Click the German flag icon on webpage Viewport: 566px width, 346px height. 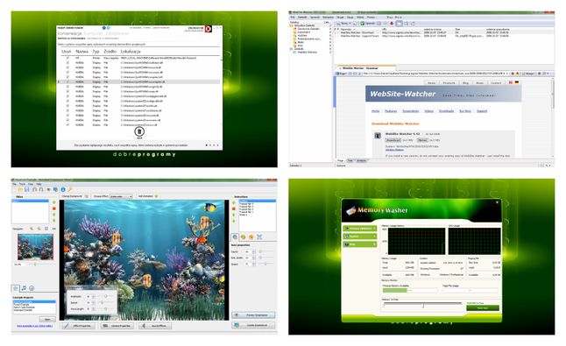tap(517, 82)
